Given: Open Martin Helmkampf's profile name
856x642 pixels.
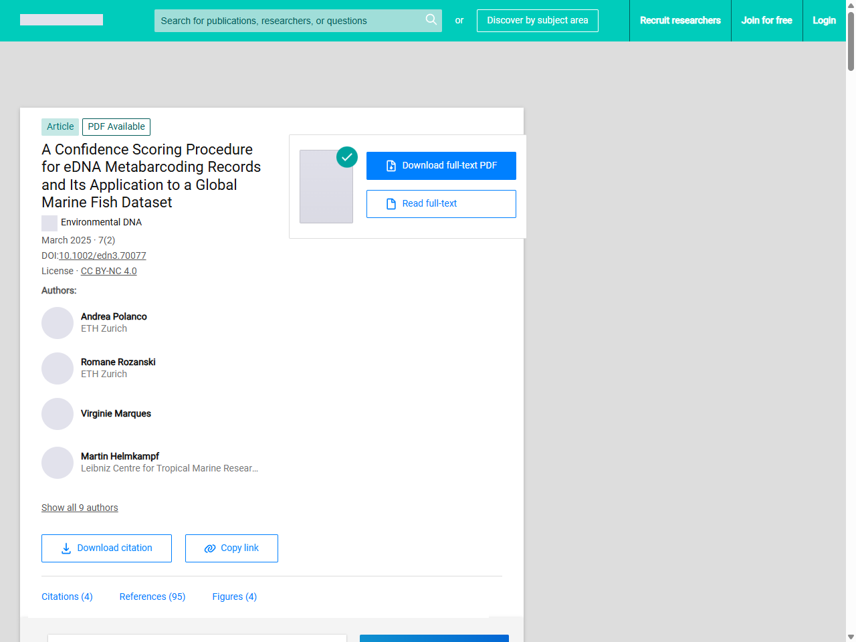Looking at the screenshot, I should 120,456.
